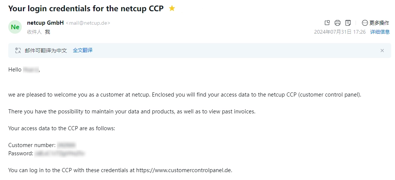Toggle the yellow star on this email
This screenshot has width=395, height=180.
pyautogui.click(x=172, y=8)
